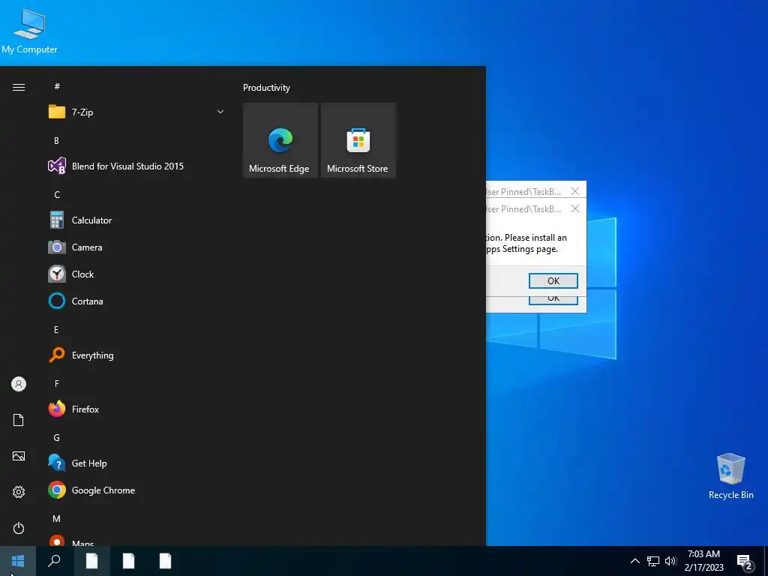768x576 pixels.
Task: Expand the Start menu hamburger button
Action: pyautogui.click(x=19, y=87)
